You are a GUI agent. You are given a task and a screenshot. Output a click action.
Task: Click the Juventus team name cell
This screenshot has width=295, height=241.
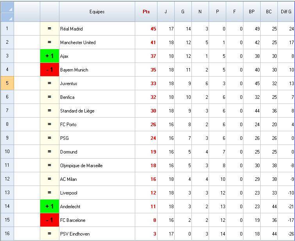(69, 83)
